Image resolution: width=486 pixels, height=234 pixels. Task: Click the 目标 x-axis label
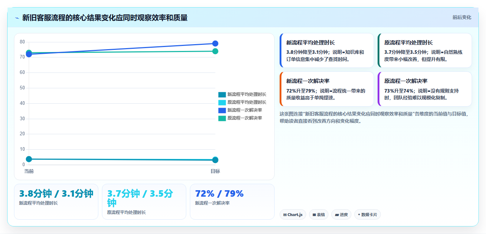coord(215,171)
